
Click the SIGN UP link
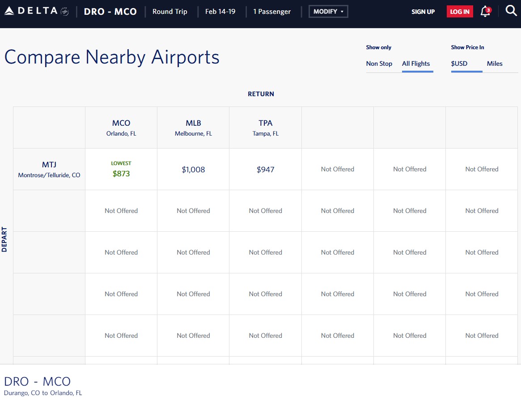point(423,12)
